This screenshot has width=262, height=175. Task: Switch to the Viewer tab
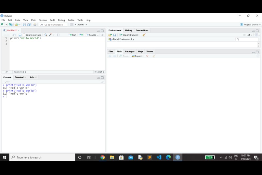pyautogui.click(x=150, y=51)
